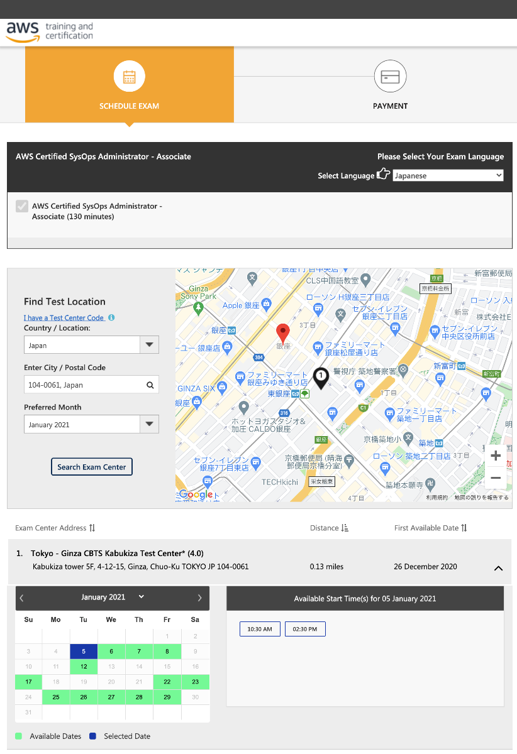Select January 26 on calendar
The image size is (517, 754).
[x=84, y=697]
